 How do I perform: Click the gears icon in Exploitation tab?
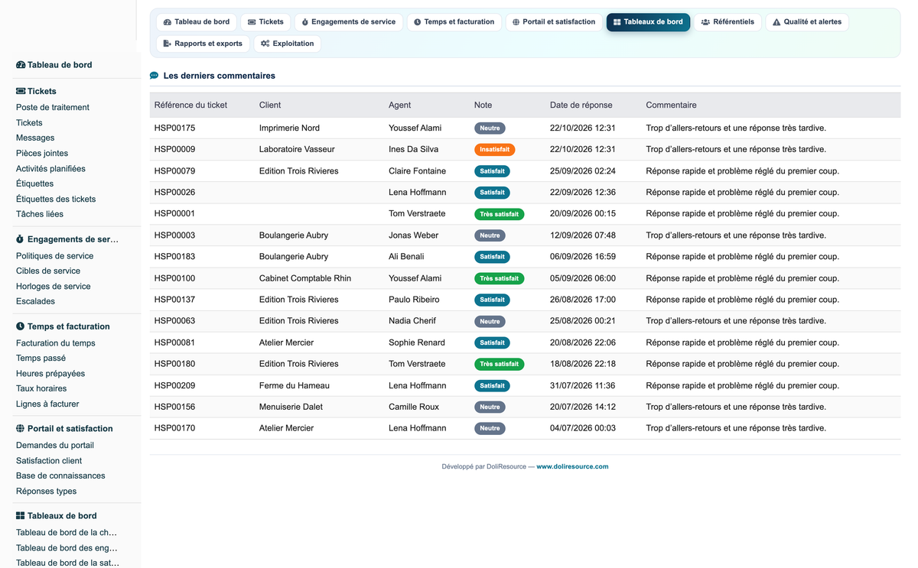coord(265,44)
